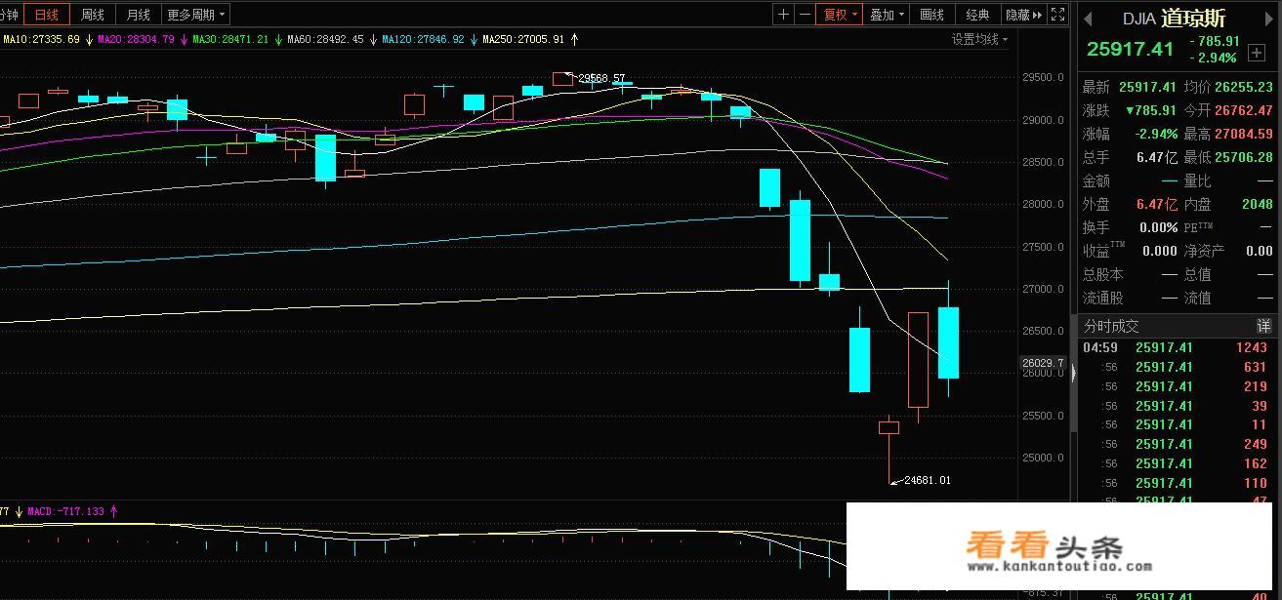The image size is (1282, 600).
Task: Click 内盘 value 2048
Action: point(1257,204)
